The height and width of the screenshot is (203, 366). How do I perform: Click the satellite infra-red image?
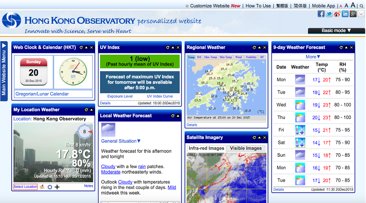[x=226, y=178]
